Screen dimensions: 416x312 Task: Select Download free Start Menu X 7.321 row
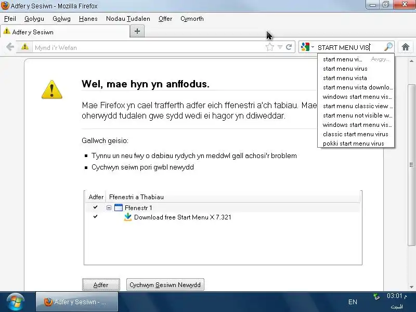pos(223,217)
